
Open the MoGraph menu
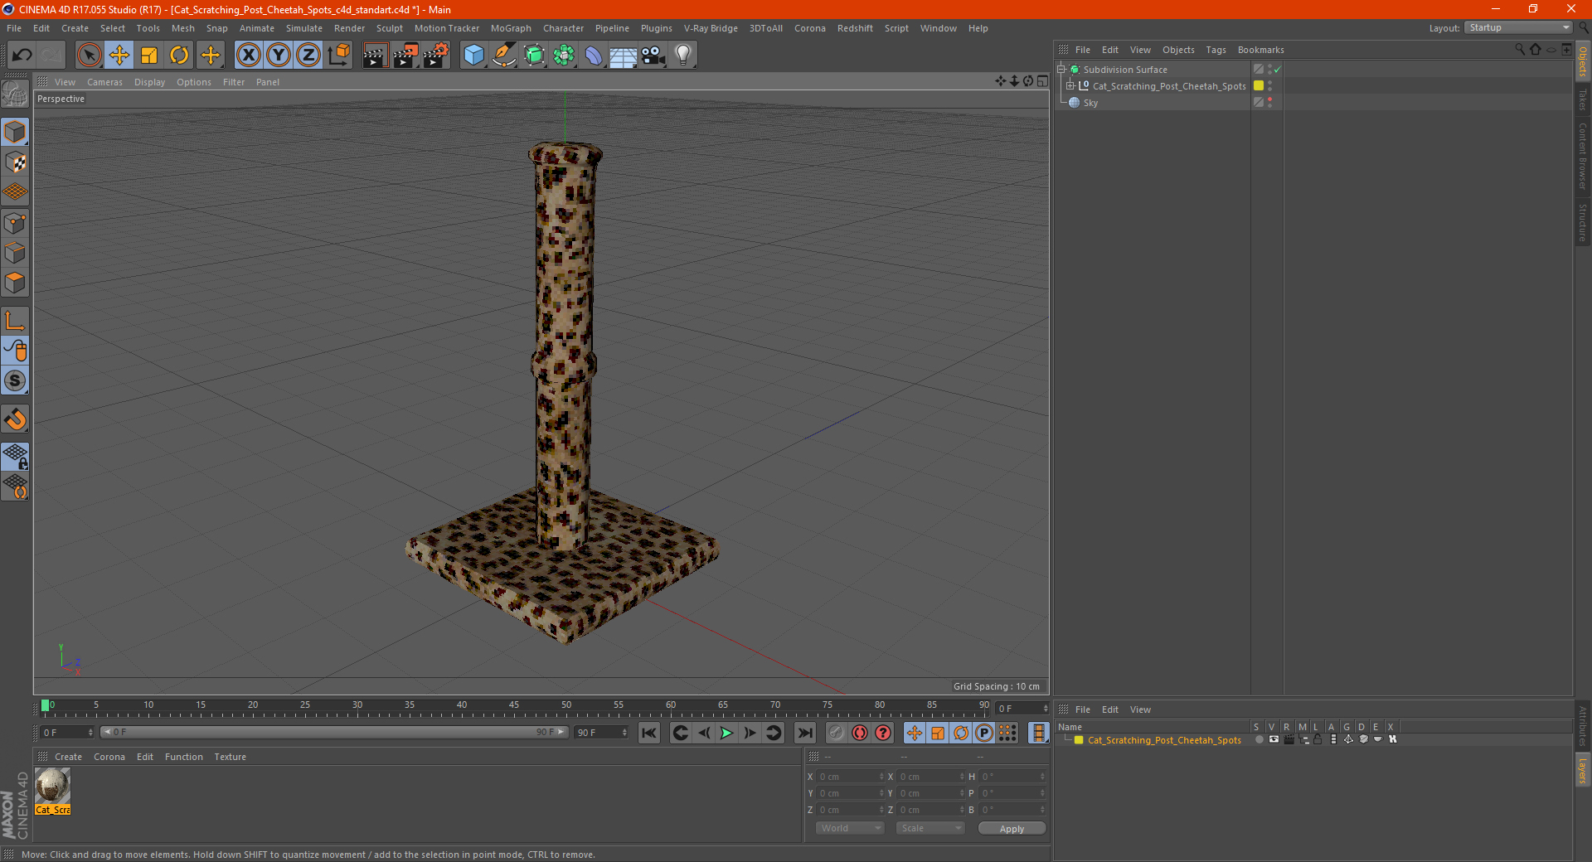coord(511,28)
